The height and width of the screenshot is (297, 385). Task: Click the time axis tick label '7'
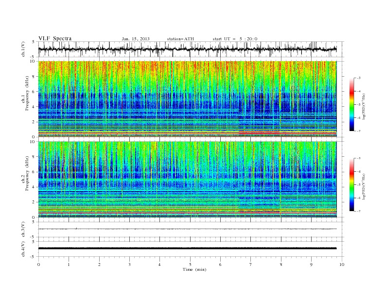251,264
